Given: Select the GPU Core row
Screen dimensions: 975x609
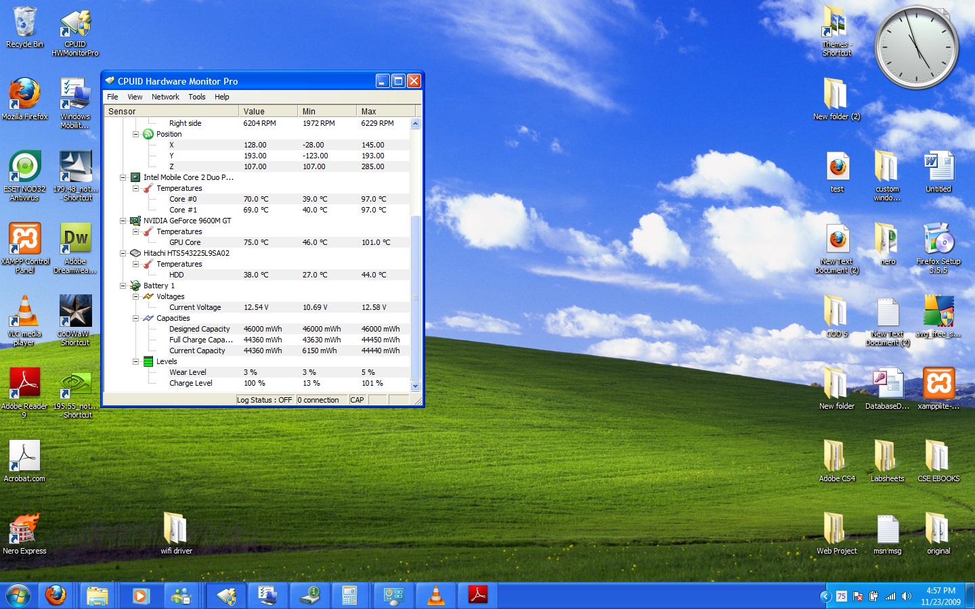Looking at the screenshot, I should coord(257,242).
